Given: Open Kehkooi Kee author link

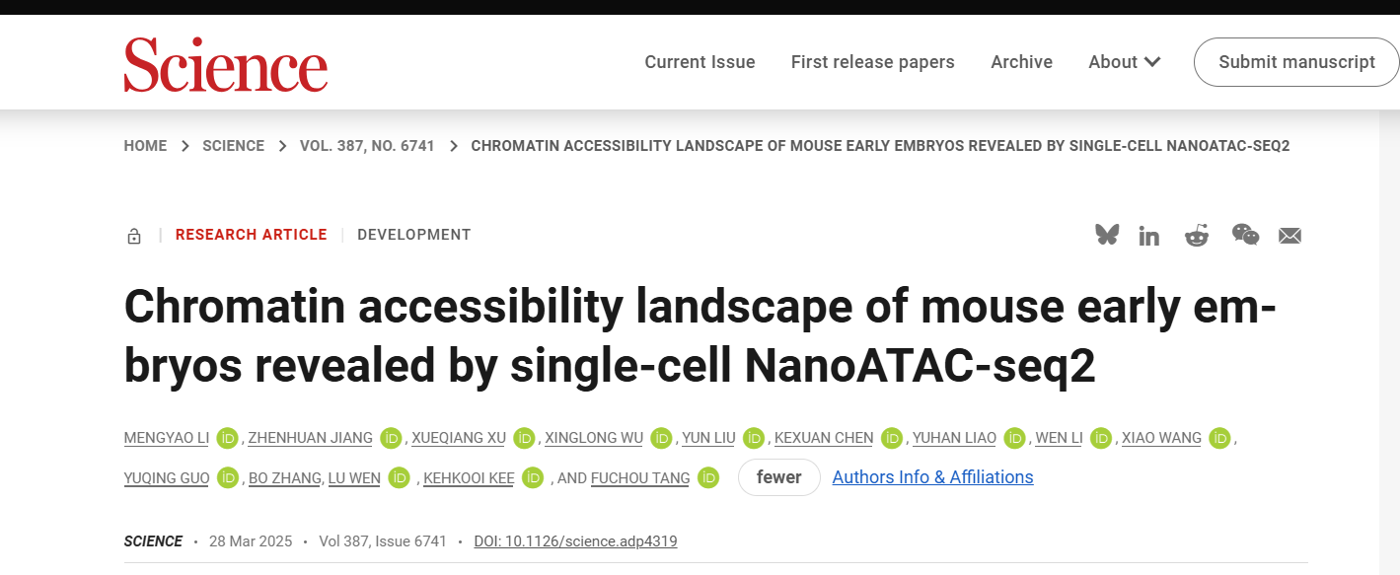Looking at the screenshot, I should pyautogui.click(x=469, y=478).
